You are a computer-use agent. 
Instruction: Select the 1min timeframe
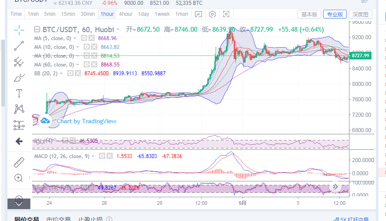tap(33, 14)
